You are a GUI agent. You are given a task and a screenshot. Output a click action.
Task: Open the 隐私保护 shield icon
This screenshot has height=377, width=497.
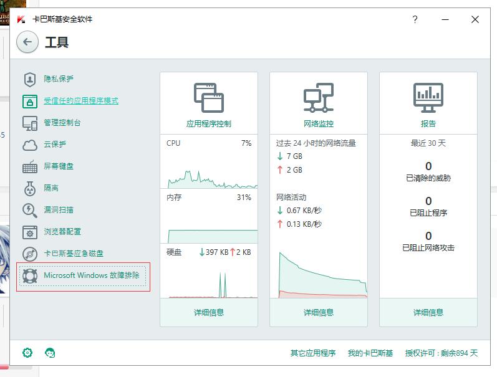[x=30, y=79]
